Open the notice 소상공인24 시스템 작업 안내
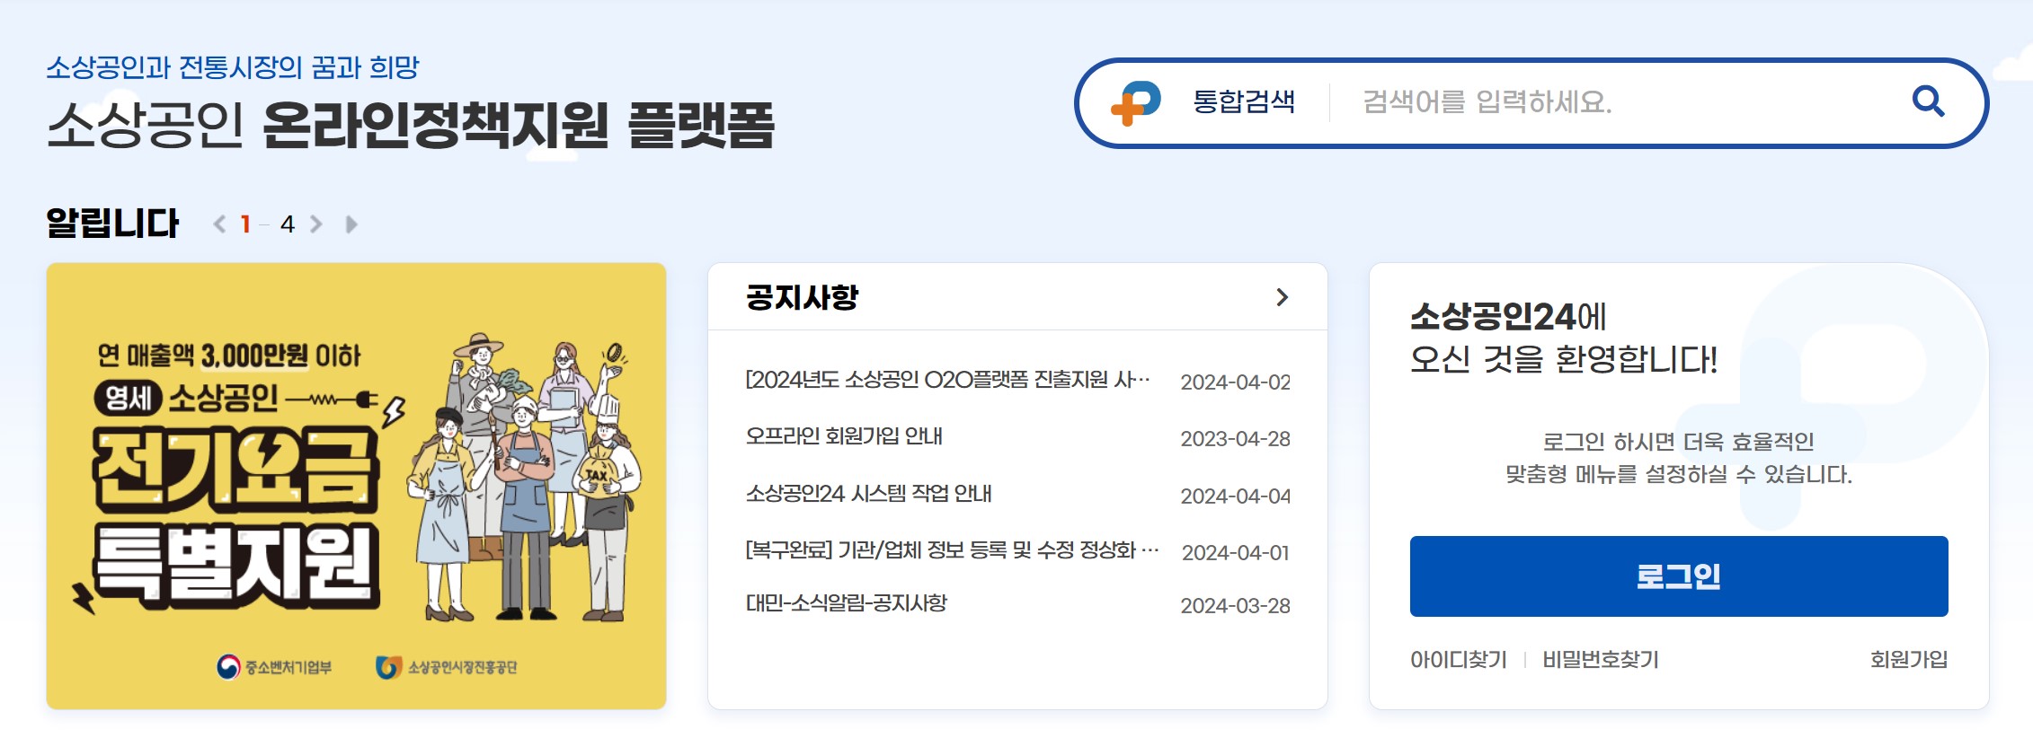2033x738 pixels. tap(868, 494)
